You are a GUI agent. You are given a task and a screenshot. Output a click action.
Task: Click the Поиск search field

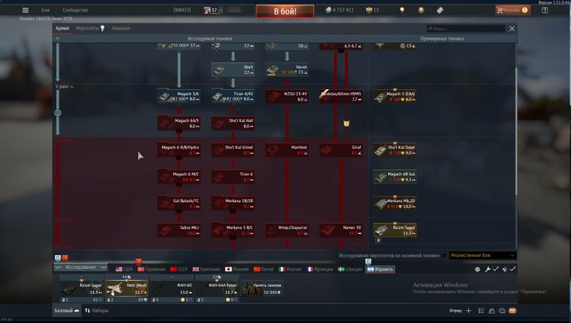pyautogui.click(x=464, y=28)
